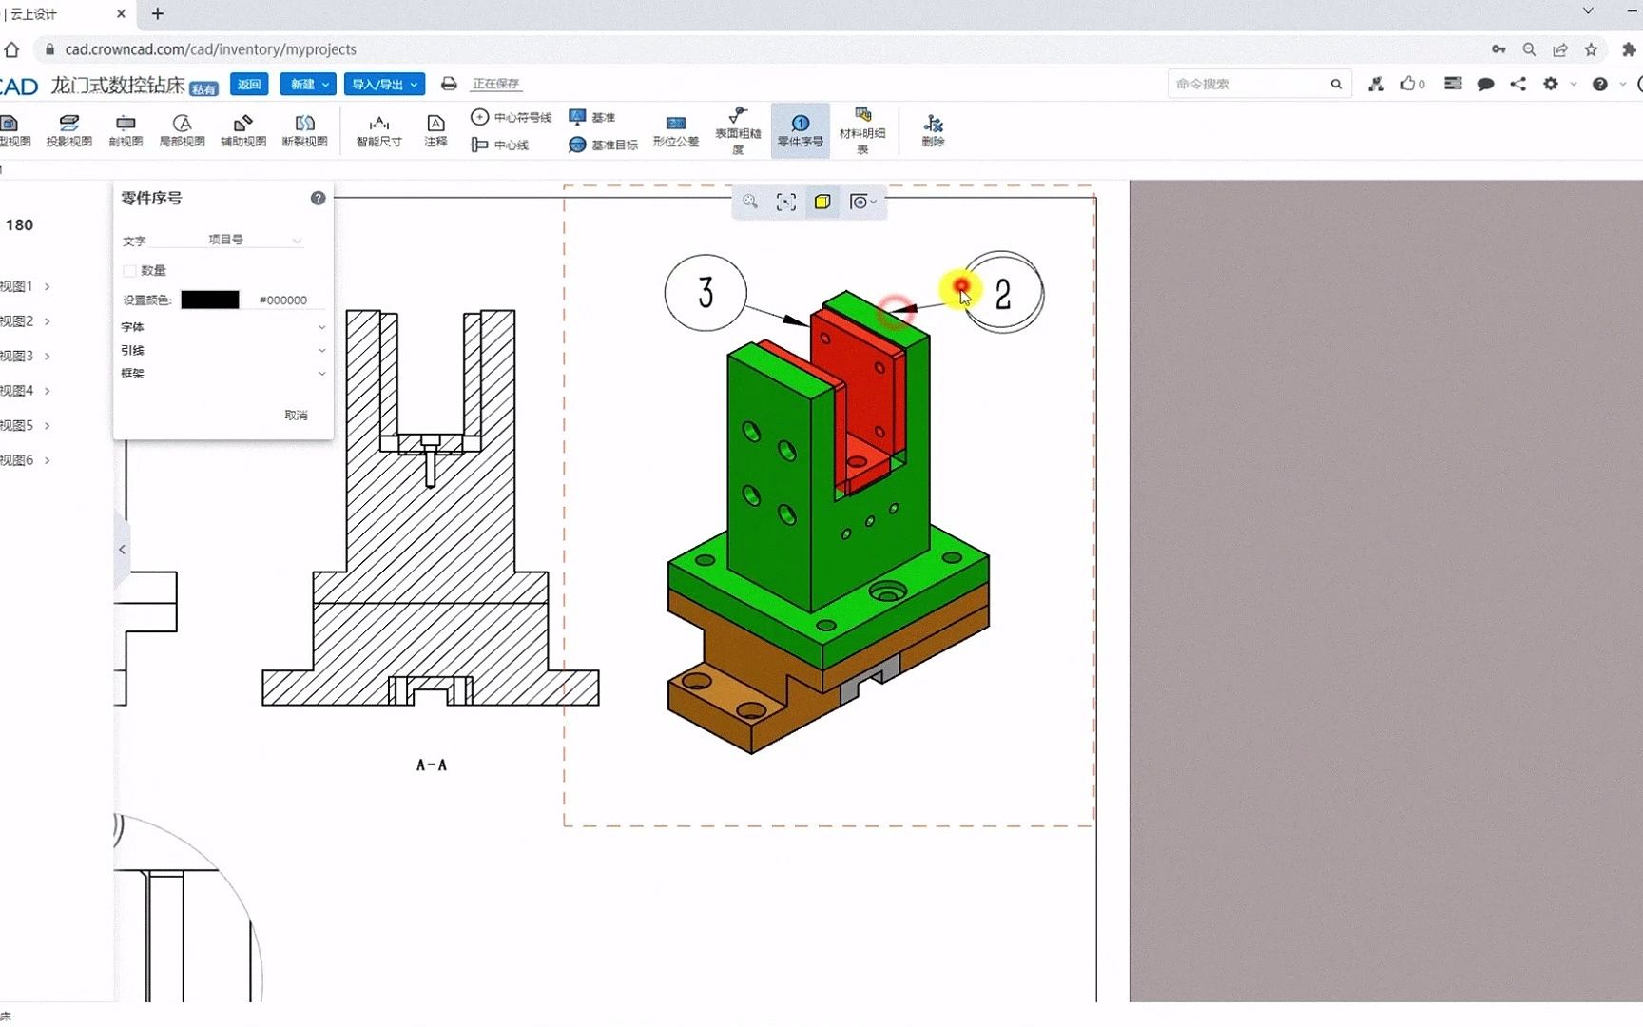Click the 删除 delete tool

click(931, 130)
